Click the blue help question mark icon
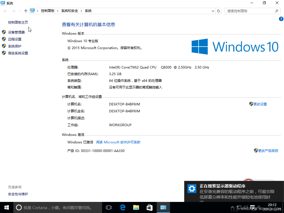Image resolution: width=284 pixels, height=213 pixels. (281, 19)
